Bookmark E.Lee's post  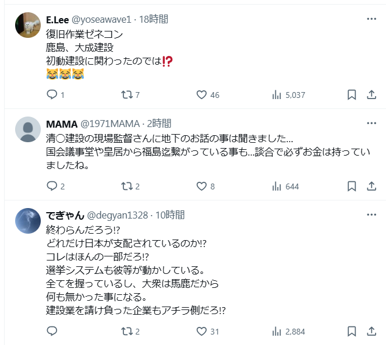point(352,94)
